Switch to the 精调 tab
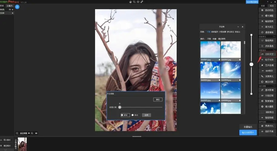 (272, 6)
